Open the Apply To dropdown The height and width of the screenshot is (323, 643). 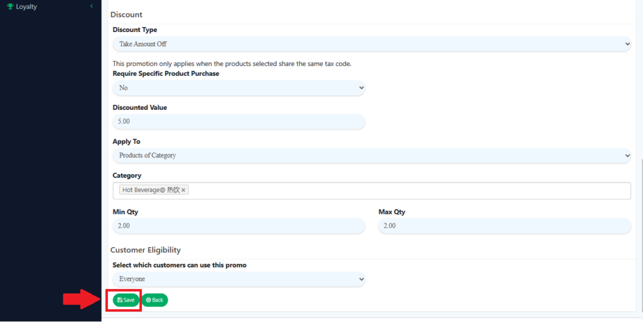coord(371,155)
